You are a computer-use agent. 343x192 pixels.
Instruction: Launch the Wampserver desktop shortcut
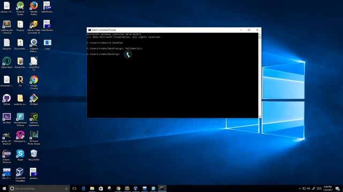20,137
